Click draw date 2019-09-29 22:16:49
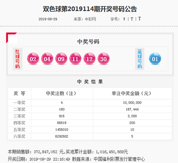Screen dimensions: 178x163 (50, 159)
